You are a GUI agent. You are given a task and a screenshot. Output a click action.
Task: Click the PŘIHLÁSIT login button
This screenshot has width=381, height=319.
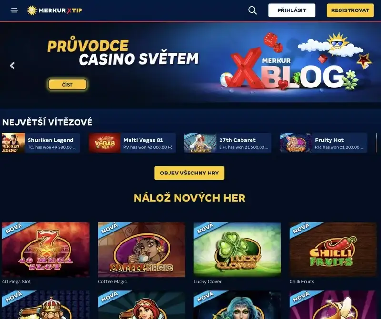point(291,10)
